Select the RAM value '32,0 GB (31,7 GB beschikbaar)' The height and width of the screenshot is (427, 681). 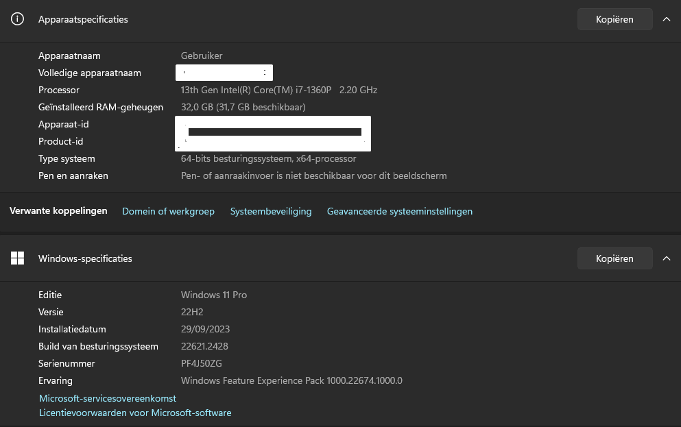point(243,107)
